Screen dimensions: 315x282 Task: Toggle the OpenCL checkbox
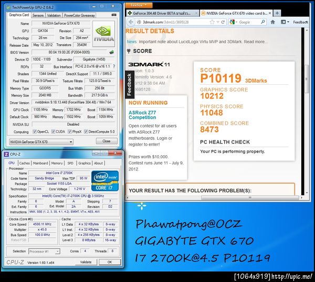click(x=35, y=132)
